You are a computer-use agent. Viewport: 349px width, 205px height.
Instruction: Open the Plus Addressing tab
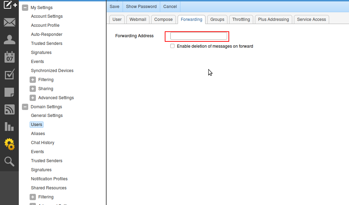[273, 19]
